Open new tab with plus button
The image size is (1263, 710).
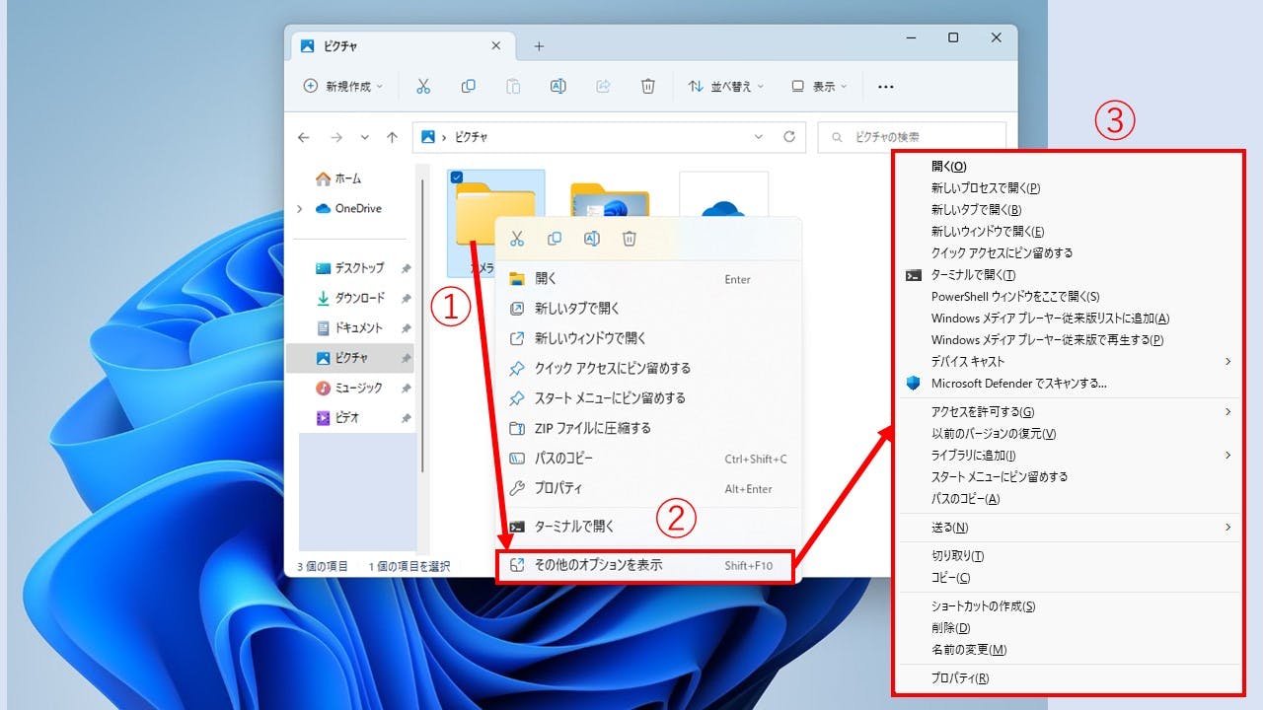click(x=539, y=46)
